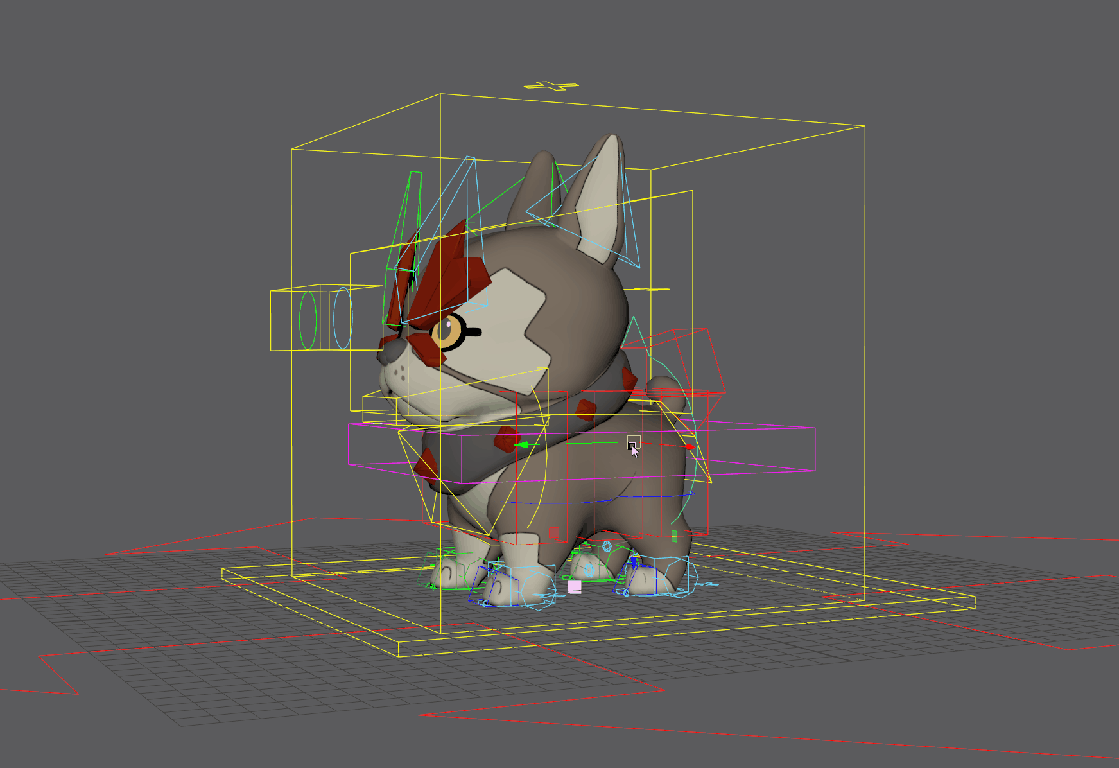Image resolution: width=1119 pixels, height=768 pixels.
Task: Click the move manipulator center handle
Action: pos(633,442)
